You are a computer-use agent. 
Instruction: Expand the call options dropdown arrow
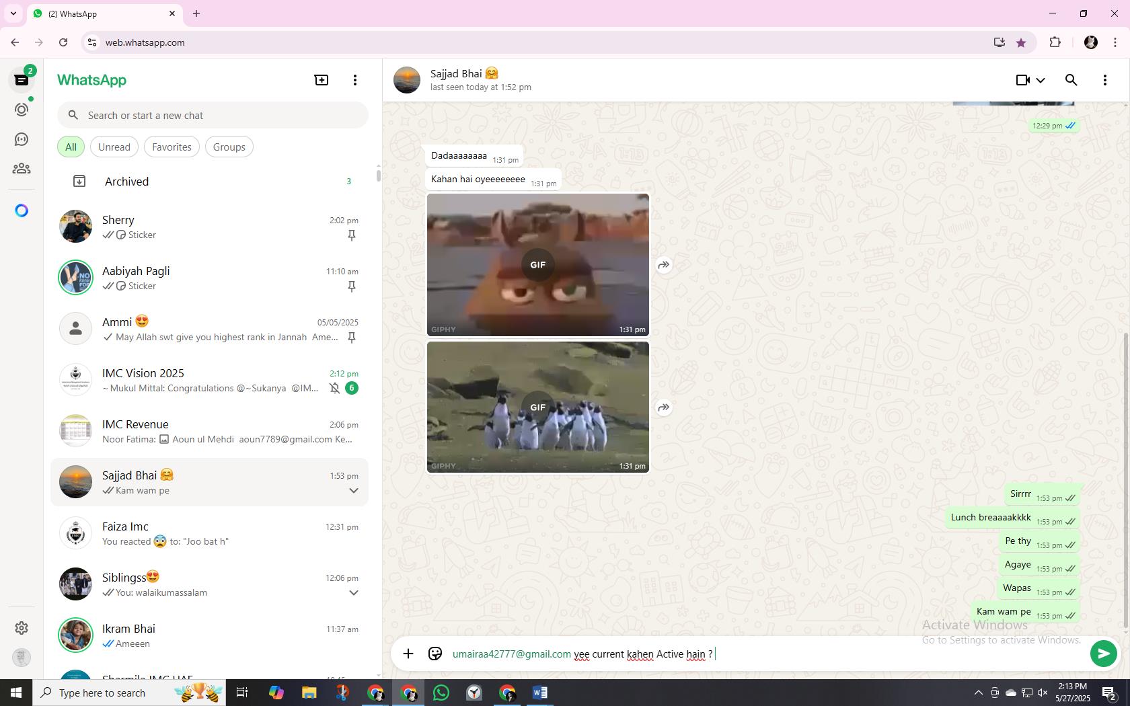point(1041,80)
